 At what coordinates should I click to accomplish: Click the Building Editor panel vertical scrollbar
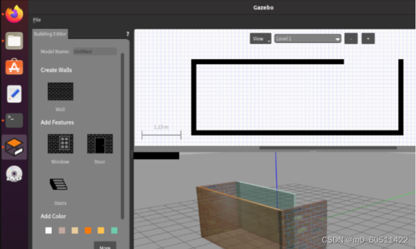122,136
